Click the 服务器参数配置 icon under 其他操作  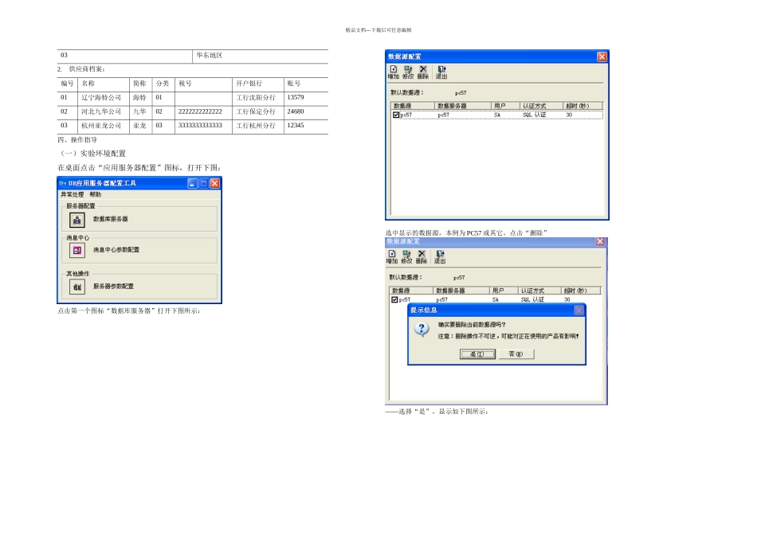tap(77, 287)
